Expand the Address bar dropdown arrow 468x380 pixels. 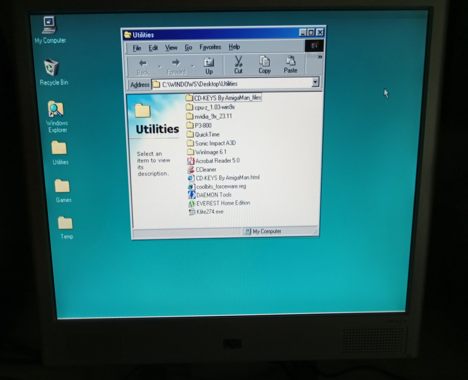pyautogui.click(x=314, y=83)
